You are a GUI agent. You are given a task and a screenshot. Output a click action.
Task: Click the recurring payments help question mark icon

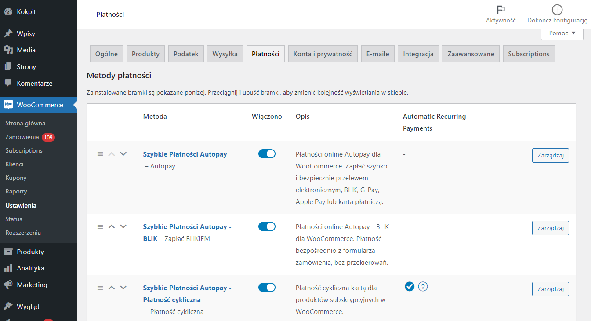(x=423, y=287)
